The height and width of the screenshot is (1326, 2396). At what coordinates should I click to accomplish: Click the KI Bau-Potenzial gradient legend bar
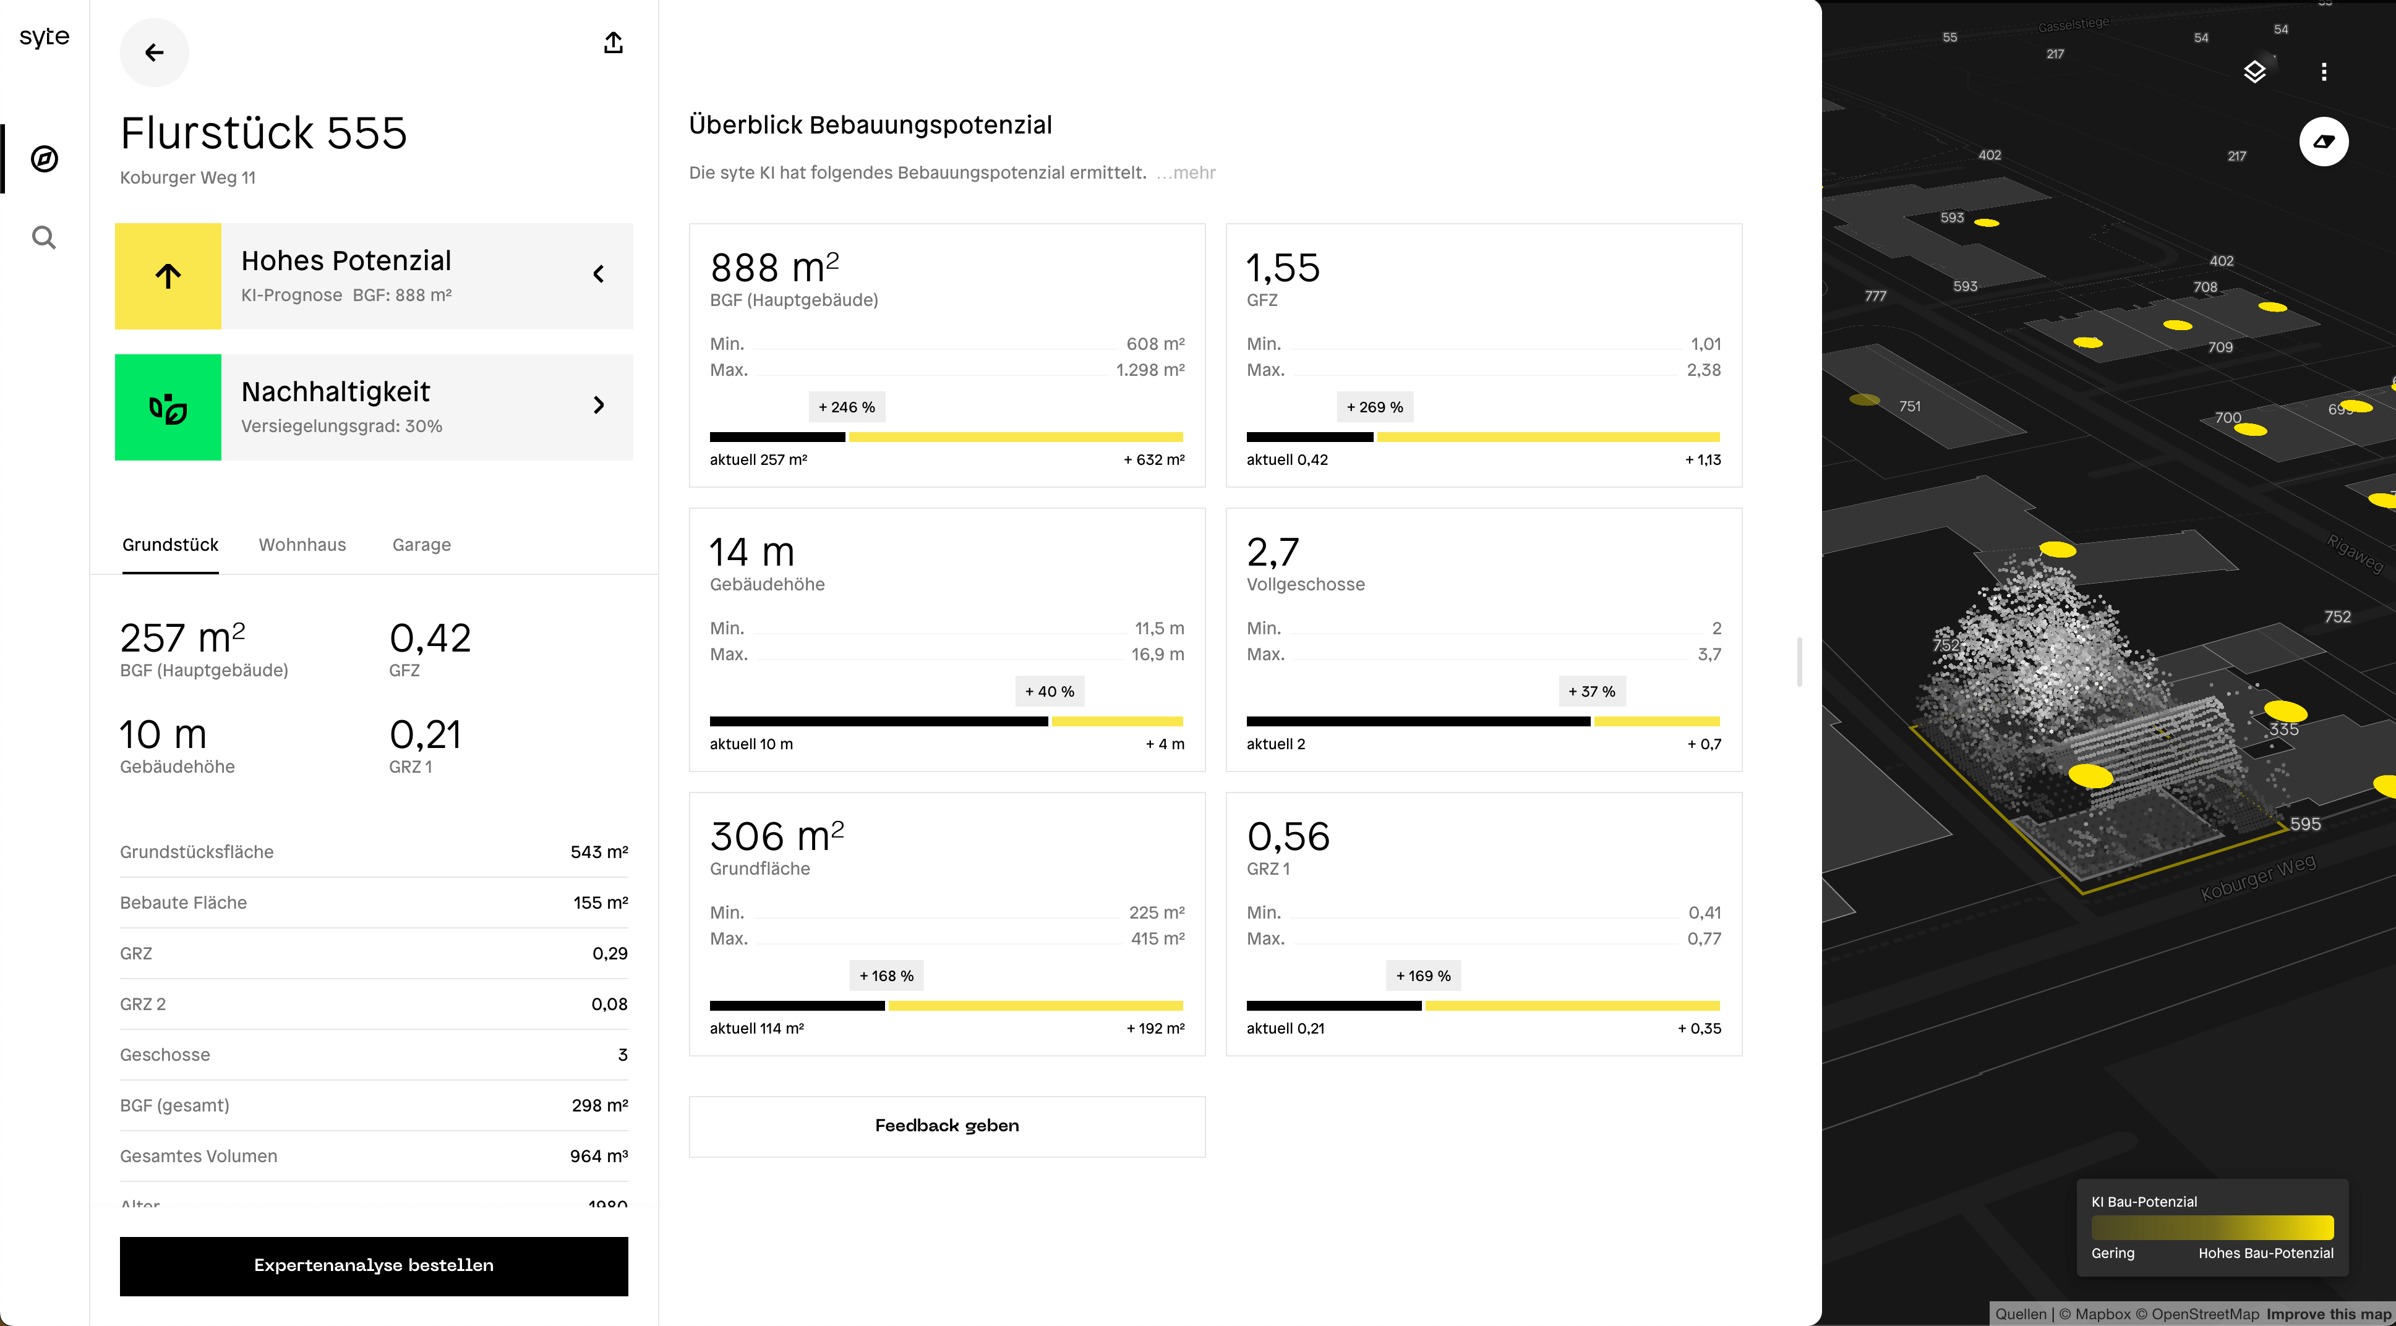[2212, 1228]
